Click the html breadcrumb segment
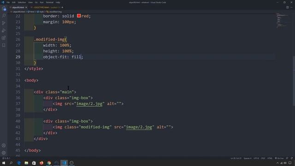The image size is (295, 166). point(31,12)
